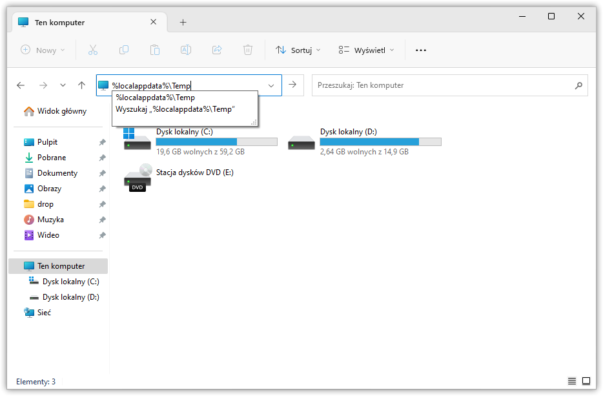This screenshot has width=603, height=396.
Task: Unpin Pobrane using its pin icon
Action: click(102, 158)
